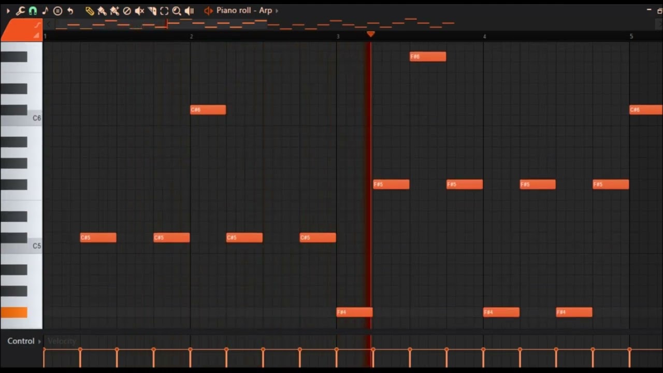Click bar 2 on the timeline ruler
The width and height of the screenshot is (663, 373).
click(x=191, y=36)
